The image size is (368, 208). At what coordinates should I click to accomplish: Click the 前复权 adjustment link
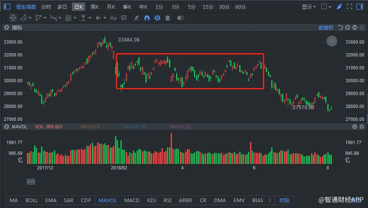(x=326, y=27)
